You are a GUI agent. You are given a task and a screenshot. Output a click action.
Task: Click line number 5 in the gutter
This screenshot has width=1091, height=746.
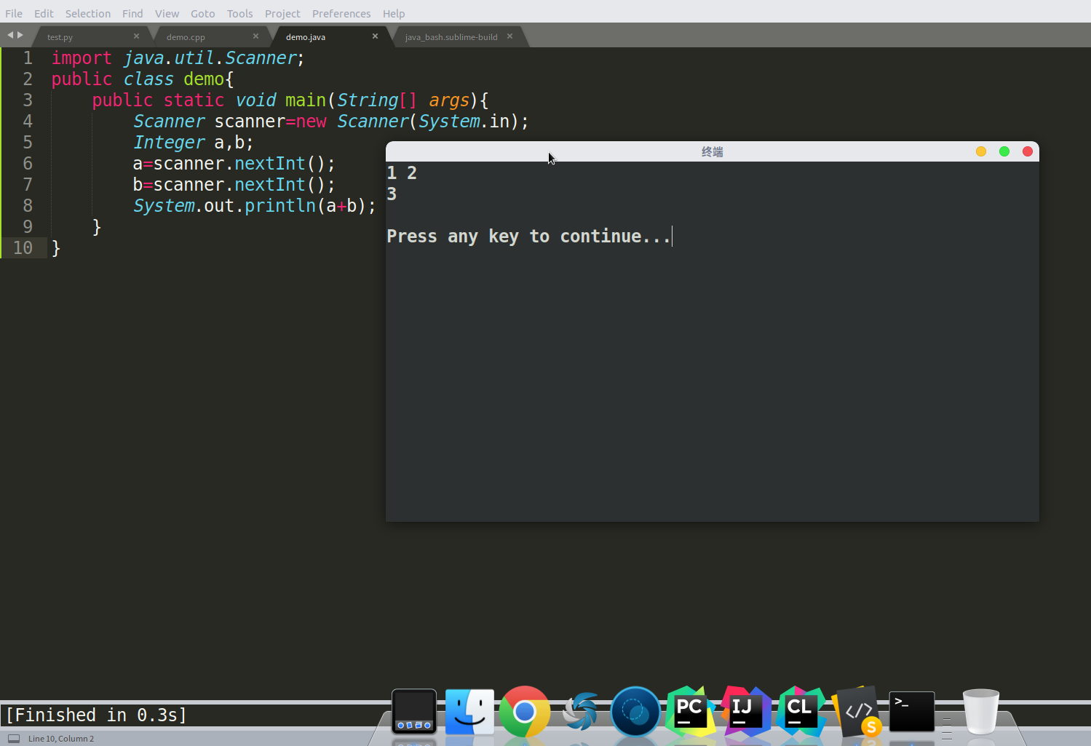[x=28, y=143]
